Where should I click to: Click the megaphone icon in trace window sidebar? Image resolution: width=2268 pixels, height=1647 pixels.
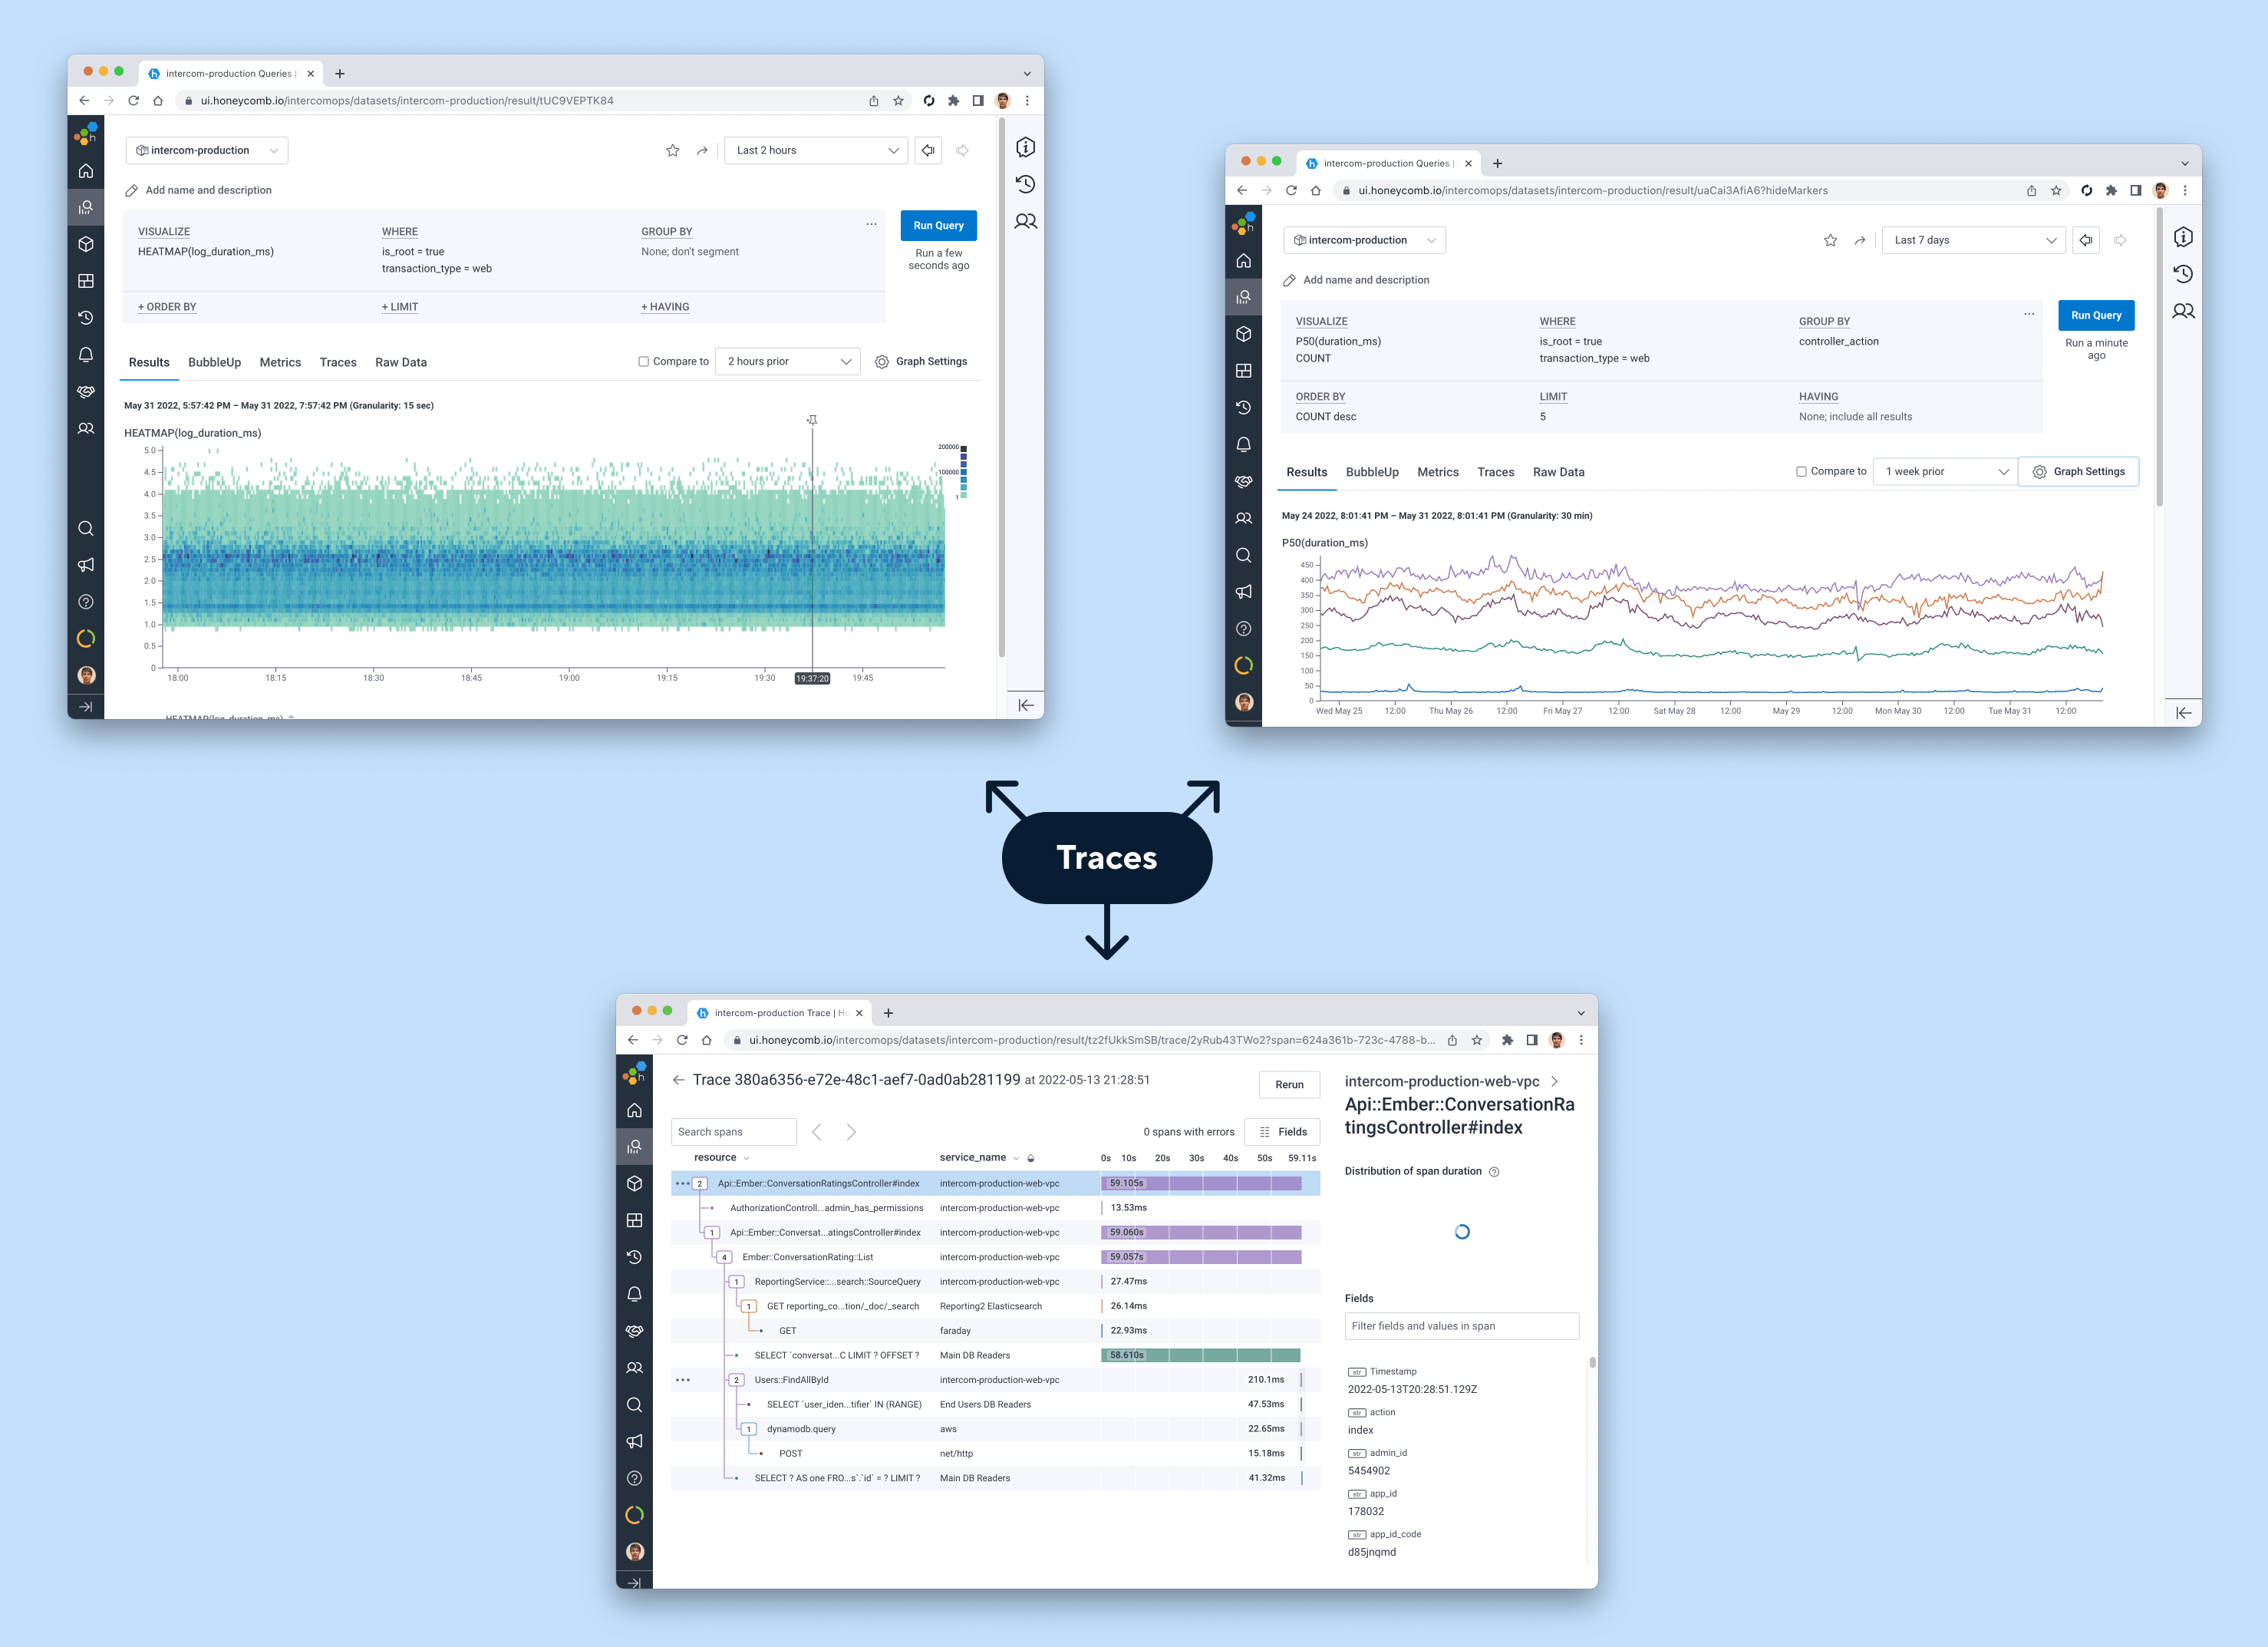click(634, 1441)
